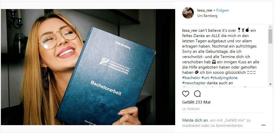Click the 15. Februar post date
This screenshot has width=274, height=133.
191,109
